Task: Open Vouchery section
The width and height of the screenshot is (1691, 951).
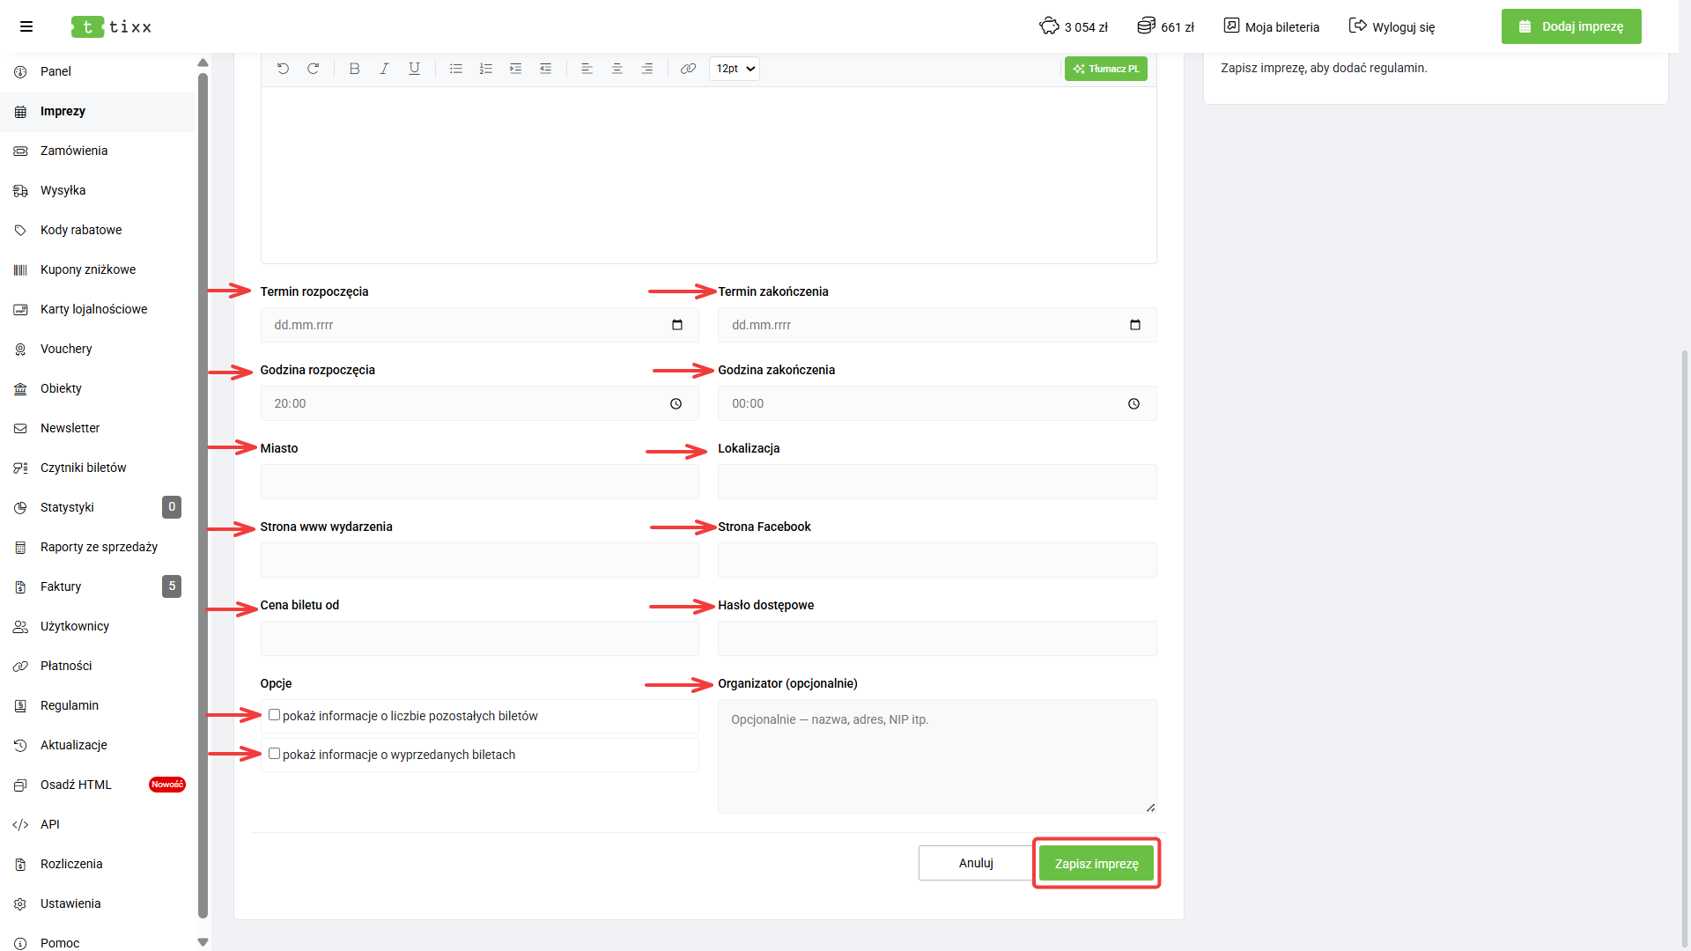Action: click(x=97, y=349)
